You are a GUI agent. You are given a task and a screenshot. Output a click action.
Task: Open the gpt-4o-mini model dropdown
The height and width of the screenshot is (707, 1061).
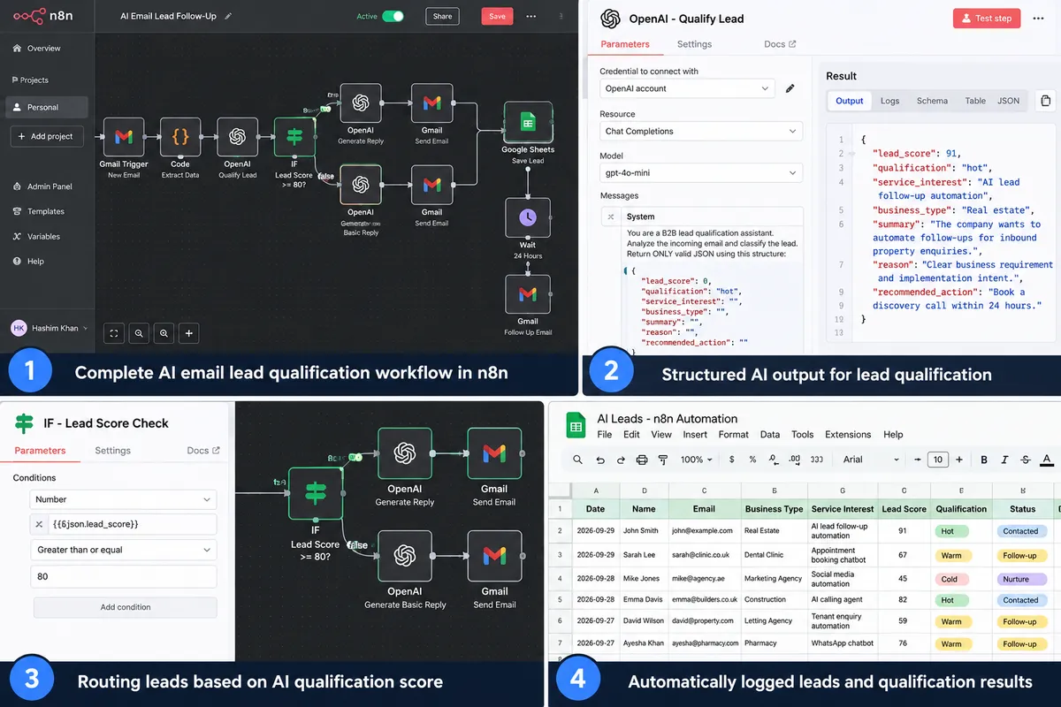point(701,173)
